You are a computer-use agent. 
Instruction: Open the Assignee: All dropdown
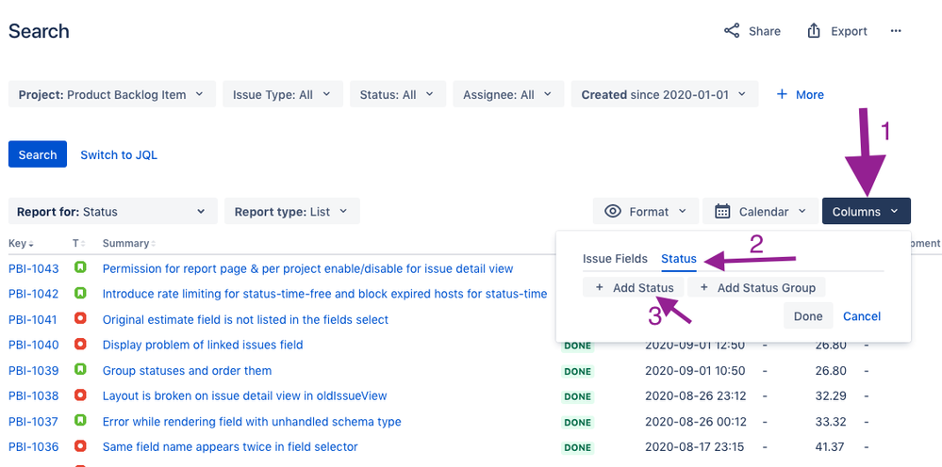tap(508, 95)
